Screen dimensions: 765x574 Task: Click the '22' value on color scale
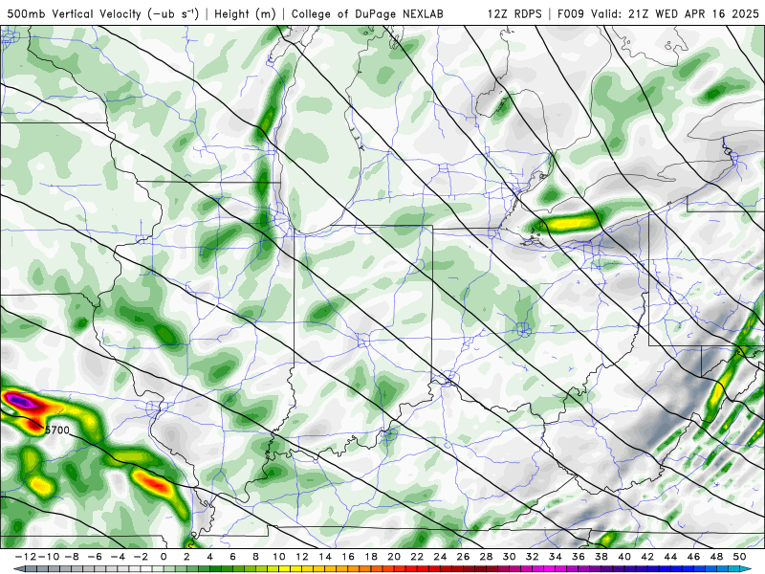pyautogui.click(x=417, y=557)
